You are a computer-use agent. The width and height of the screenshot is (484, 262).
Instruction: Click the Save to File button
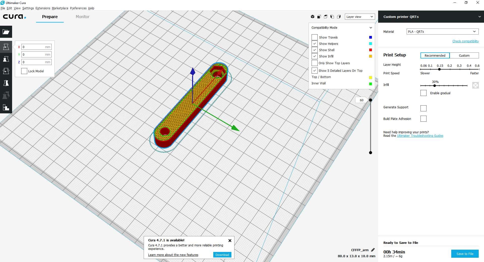pyautogui.click(x=465, y=254)
